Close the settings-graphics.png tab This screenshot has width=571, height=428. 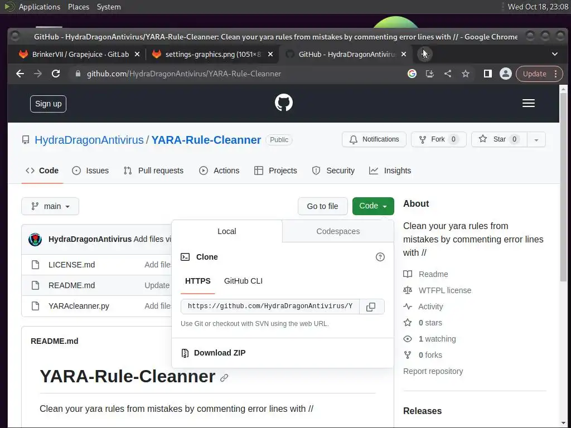(x=270, y=54)
